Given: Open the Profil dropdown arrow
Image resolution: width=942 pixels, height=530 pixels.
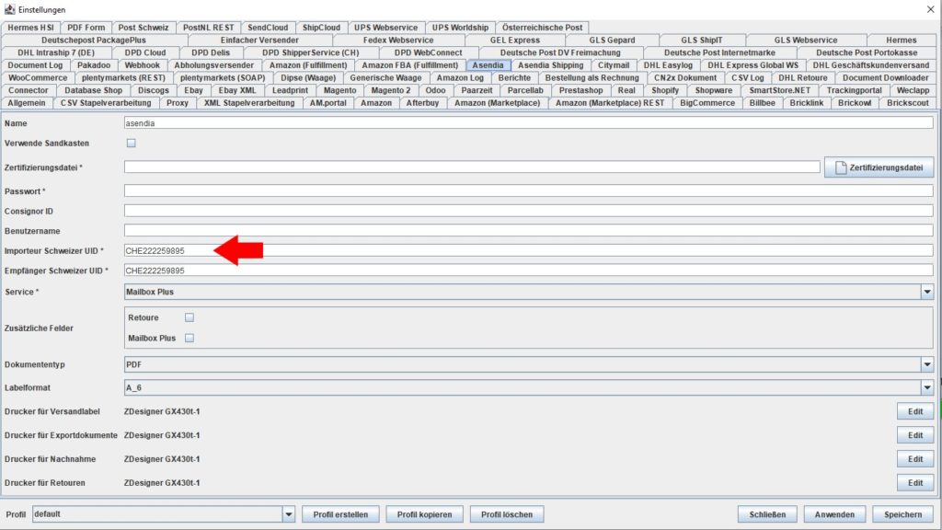Looking at the screenshot, I should point(288,514).
